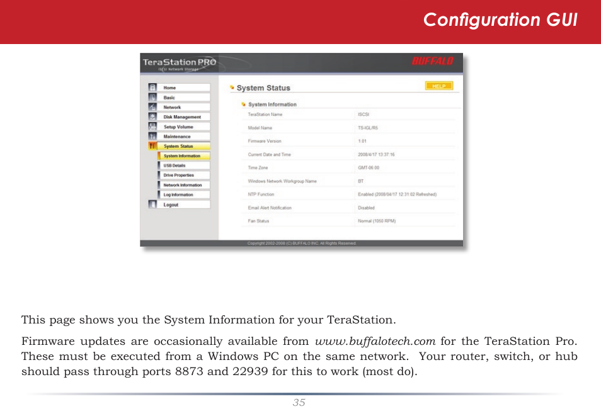Viewport: 601px width, 416px height.
Task: Select the System Status menu item
Action: click(183, 146)
